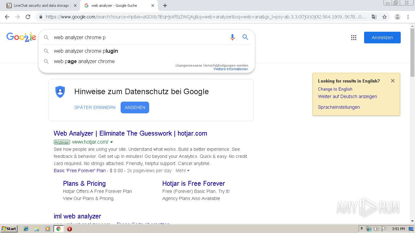
Task: Click the 3:51 PM clock
Action: click(398, 229)
